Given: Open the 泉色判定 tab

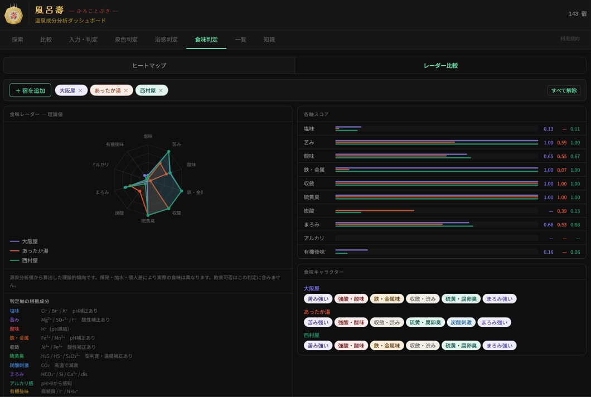Looking at the screenshot, I should pyautogui.click(x=126, y=40).
